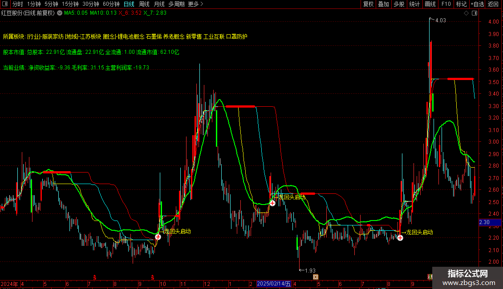The width and height of the screenshot is (503, 289).
Task: Click the plus signal circle near late August
Action: 400,238
